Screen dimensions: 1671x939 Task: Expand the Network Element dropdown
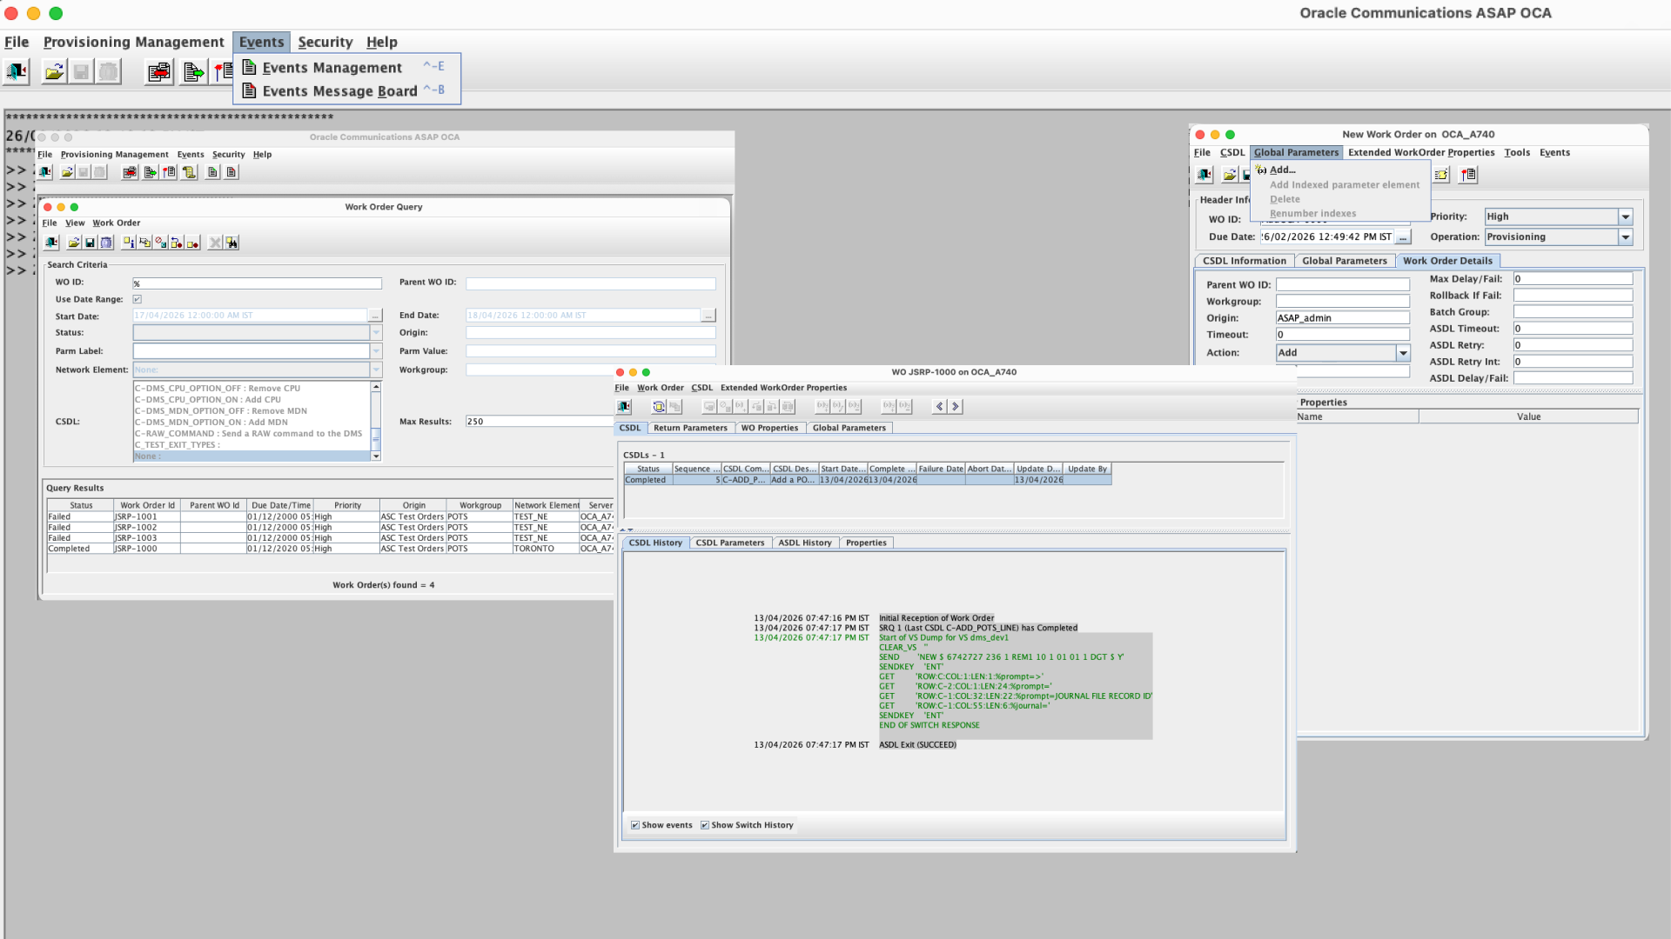point(376,370)
